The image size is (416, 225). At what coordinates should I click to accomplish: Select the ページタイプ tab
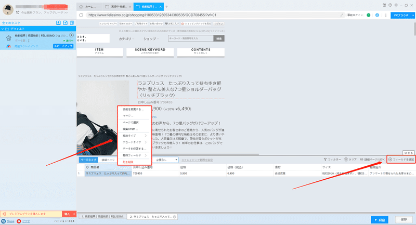tap(88, 160)
